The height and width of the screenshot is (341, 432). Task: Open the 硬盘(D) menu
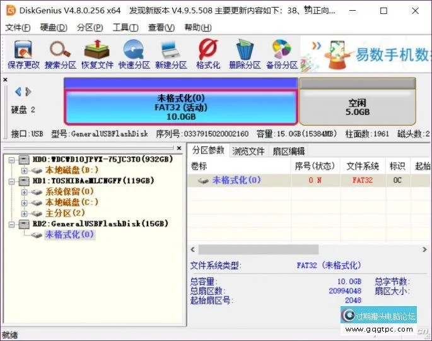tap(54, 28)
